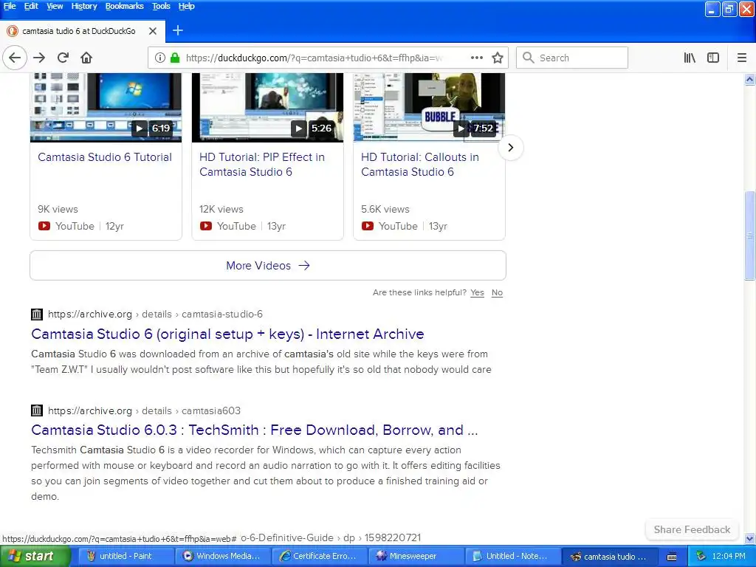The height and width of the screenshot is (567, 756).
Task: Show site information via info icon
Action: 159,58
